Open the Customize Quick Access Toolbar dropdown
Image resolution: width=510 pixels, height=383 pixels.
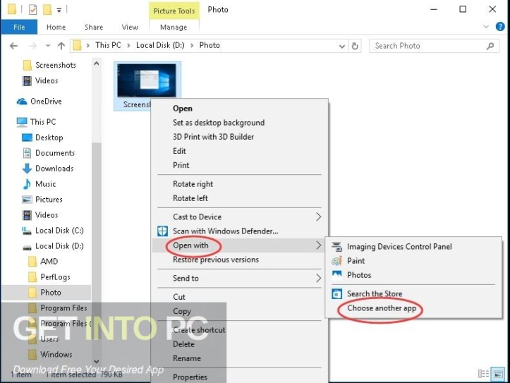[x=59, y=10]
